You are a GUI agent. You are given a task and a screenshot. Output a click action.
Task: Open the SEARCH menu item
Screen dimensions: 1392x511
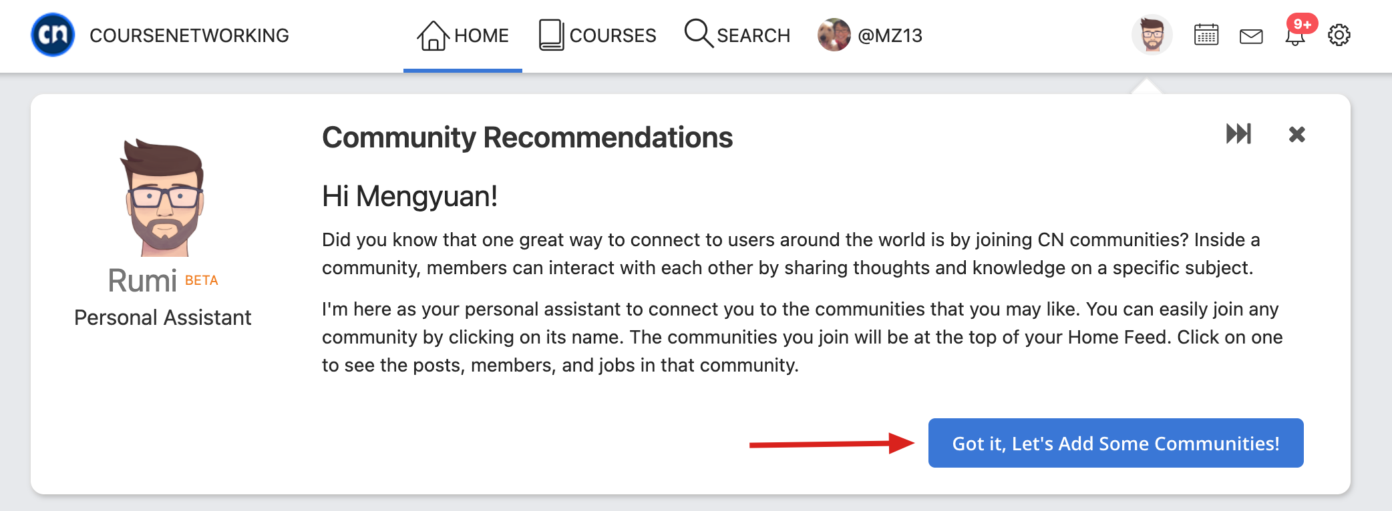pos(737,35)
